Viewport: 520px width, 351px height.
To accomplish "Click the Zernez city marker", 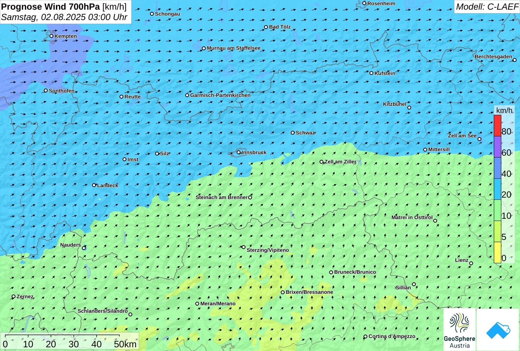I will pos(13,296).
